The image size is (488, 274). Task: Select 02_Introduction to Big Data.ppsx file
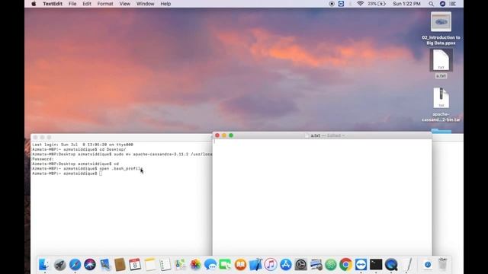pos(441,29)
